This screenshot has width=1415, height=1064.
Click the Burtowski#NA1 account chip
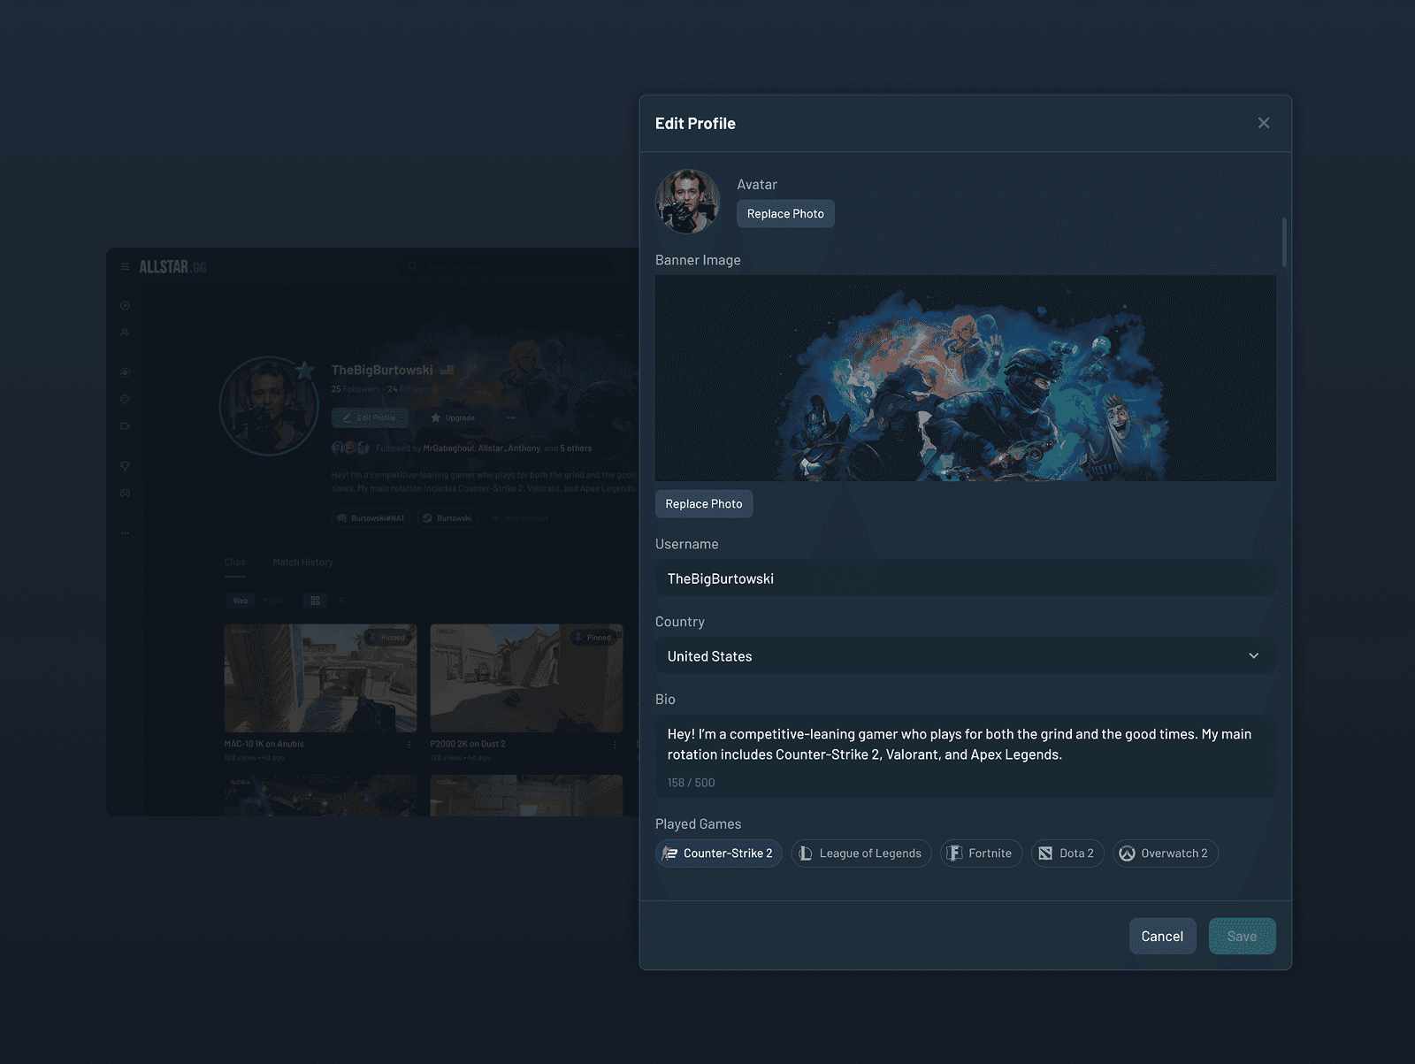[x=371, y=518]
